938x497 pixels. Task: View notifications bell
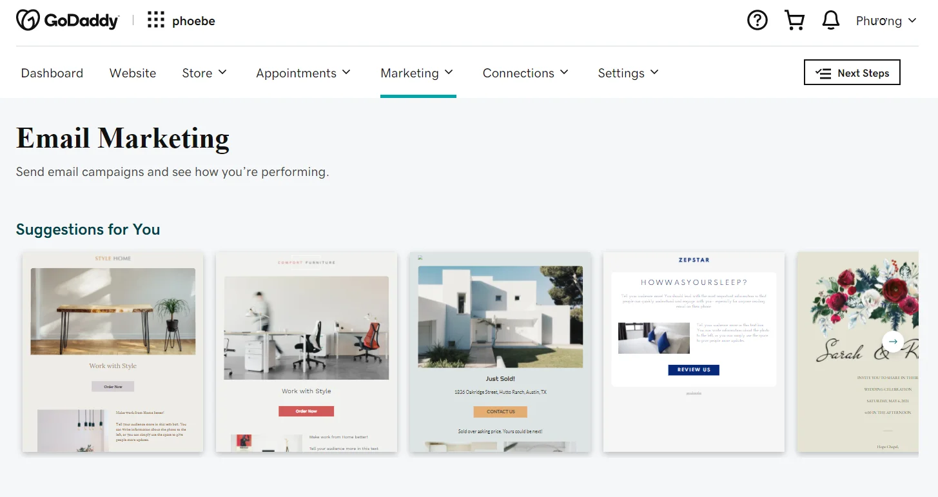831,21
